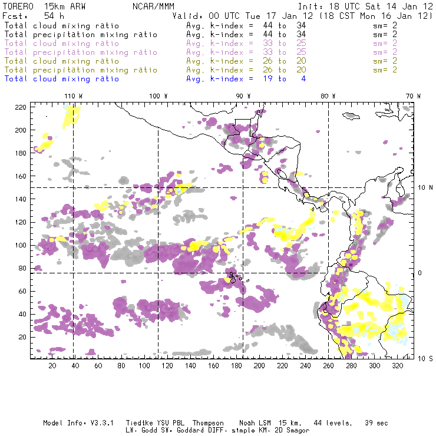The image size is (436, 436).
Task: Click the bottom axis "260" grid label
Action: click(328, 366)
